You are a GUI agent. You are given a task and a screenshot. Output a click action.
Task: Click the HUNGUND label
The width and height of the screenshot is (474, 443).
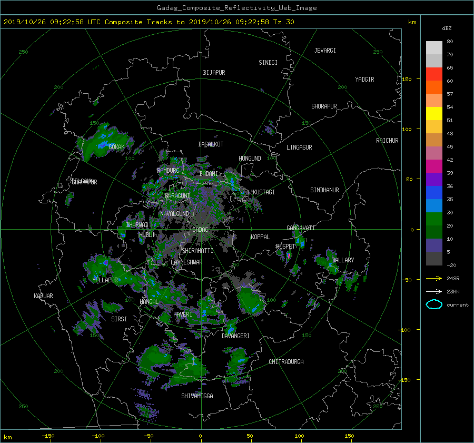click(250, 159)
